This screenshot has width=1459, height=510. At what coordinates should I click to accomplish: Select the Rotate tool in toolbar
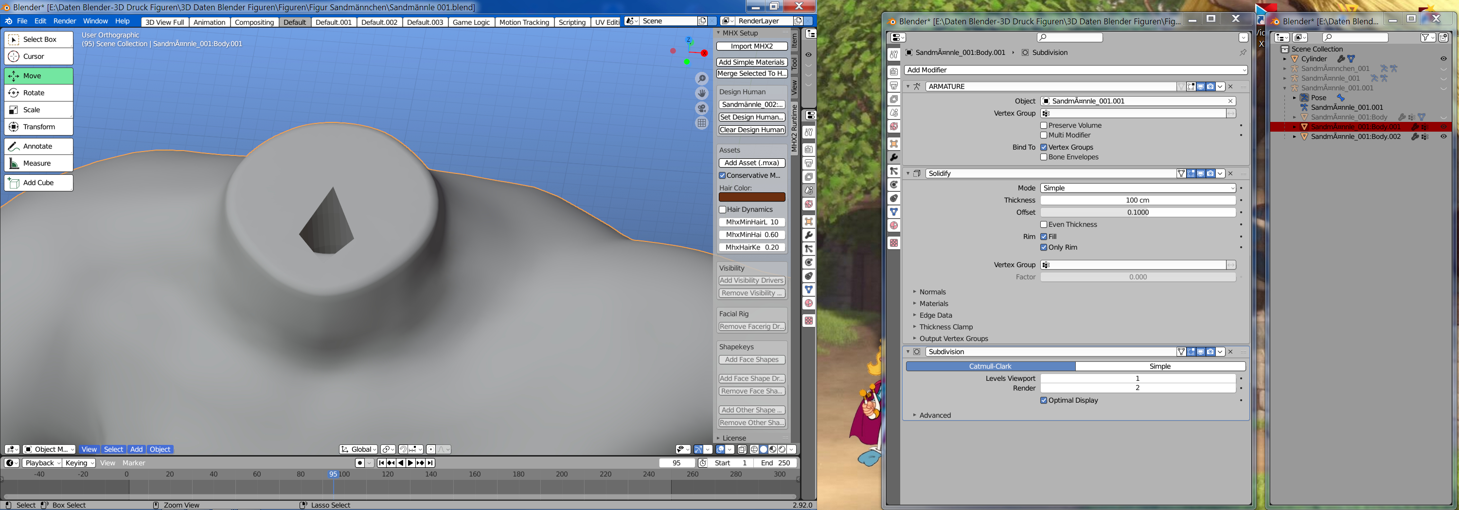pos(38,93)
